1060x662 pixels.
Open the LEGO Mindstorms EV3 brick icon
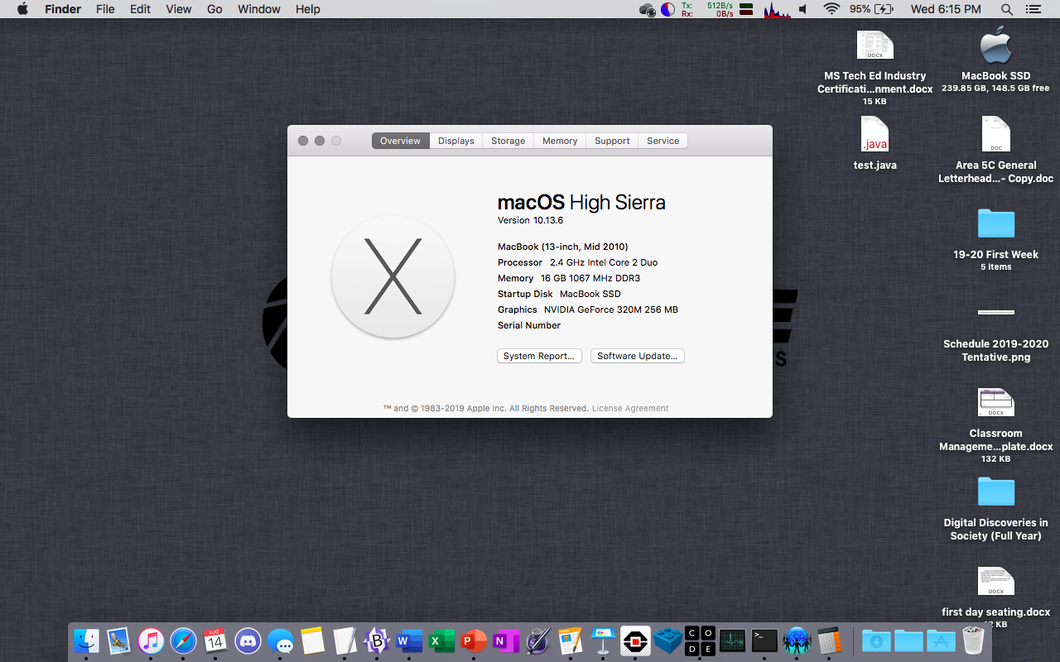635,640
